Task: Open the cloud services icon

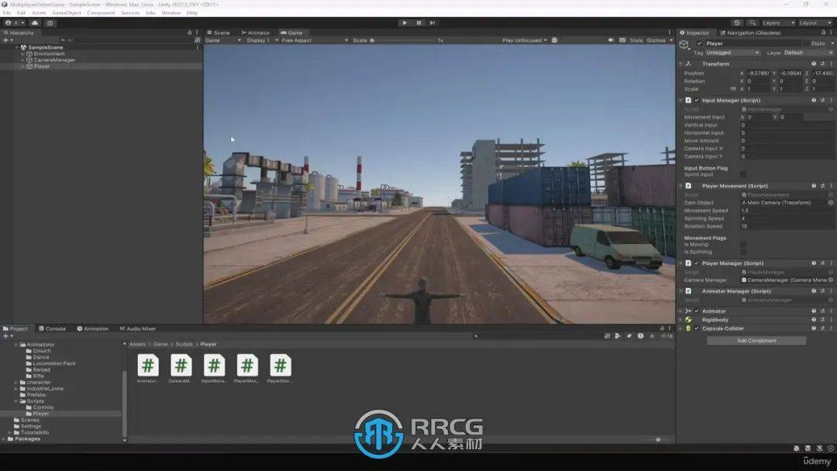Action: (35, 22)
